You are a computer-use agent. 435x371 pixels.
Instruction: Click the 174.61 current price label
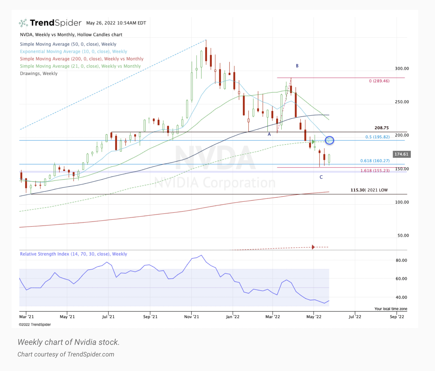coord(401,154)
